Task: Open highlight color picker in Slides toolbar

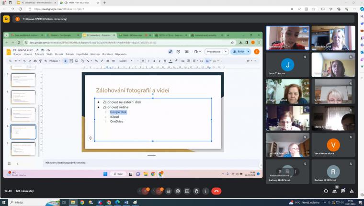Action: (176, 61)
